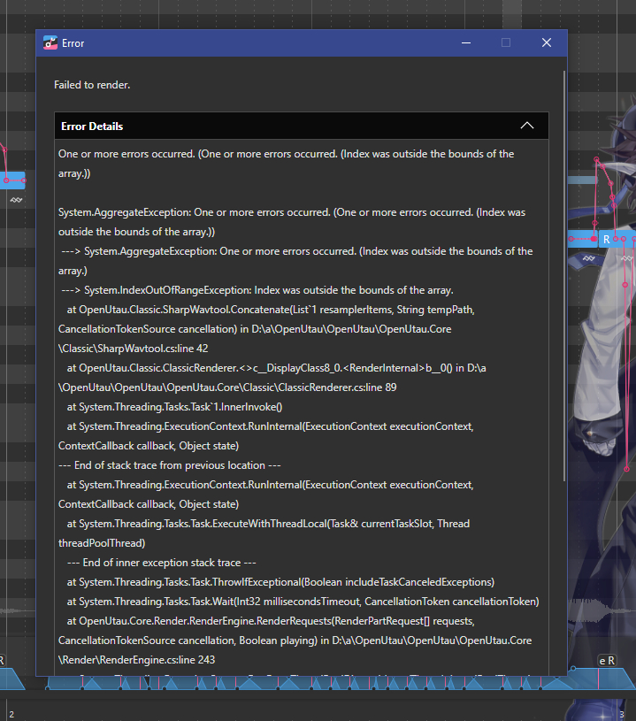
Task: Maximize the Error dialog window
Action: coord(506,42)
